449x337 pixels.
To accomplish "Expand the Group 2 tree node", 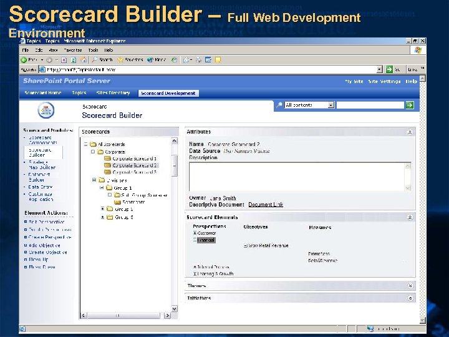I will coord(102,209).
